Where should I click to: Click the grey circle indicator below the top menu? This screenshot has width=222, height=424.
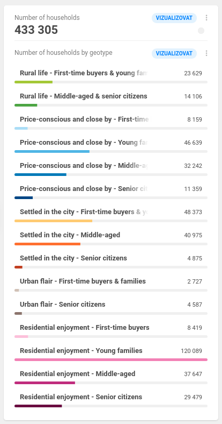[201, 31]
